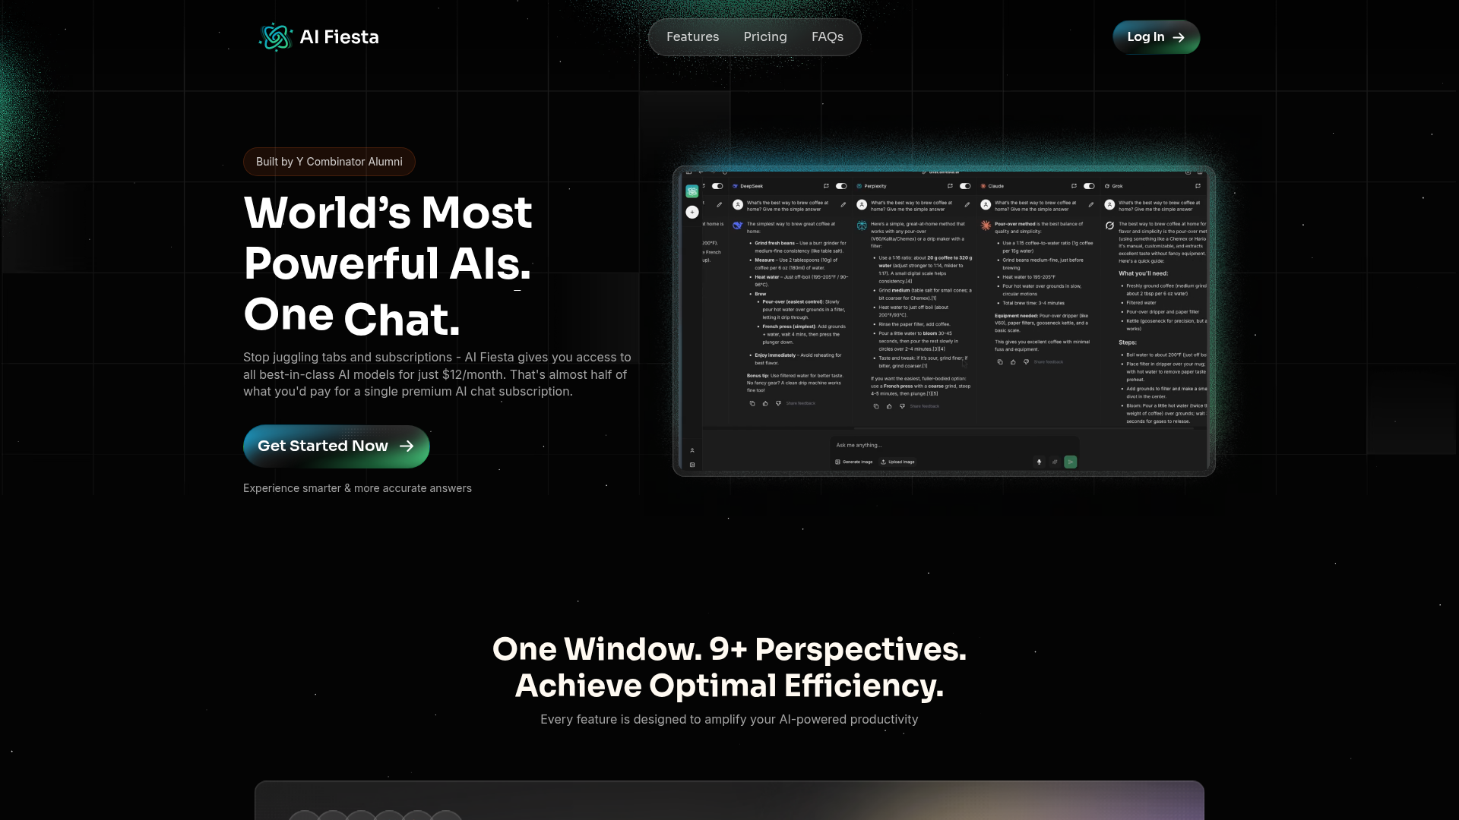Toggle the DeepSeek model switch
The width and height of the screenshot is (1459, 820).
coord(841,186)
